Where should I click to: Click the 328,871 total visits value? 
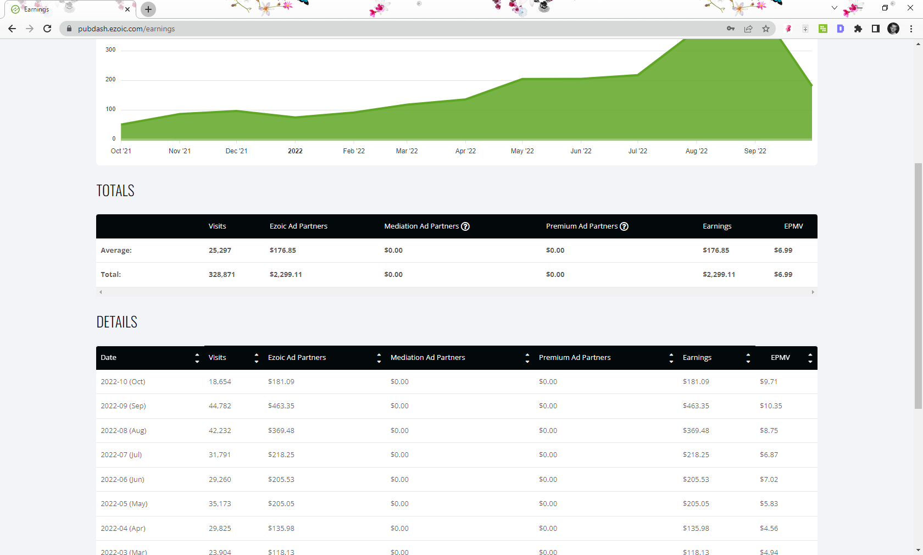[222, 275]
